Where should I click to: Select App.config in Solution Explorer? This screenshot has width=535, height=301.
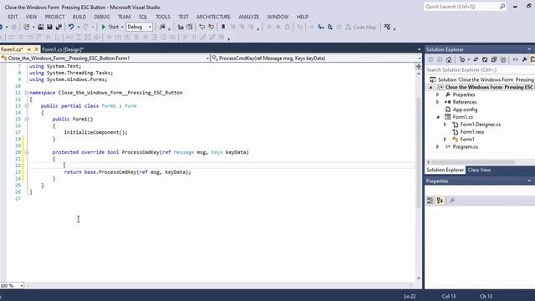465,110
